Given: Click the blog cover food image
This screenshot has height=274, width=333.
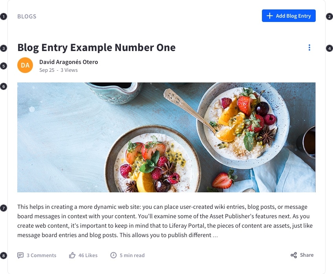Looking at the screenshot, I should tap(166, 137).
